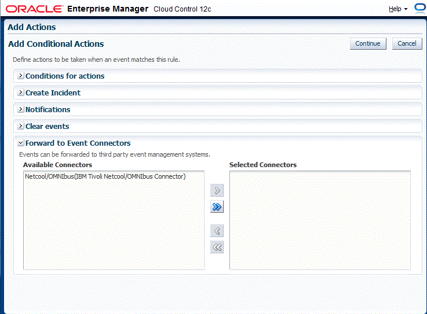The image size is (427, 314).
Task: Click the Add Conditional Actions heading
Action: (56, 44)
